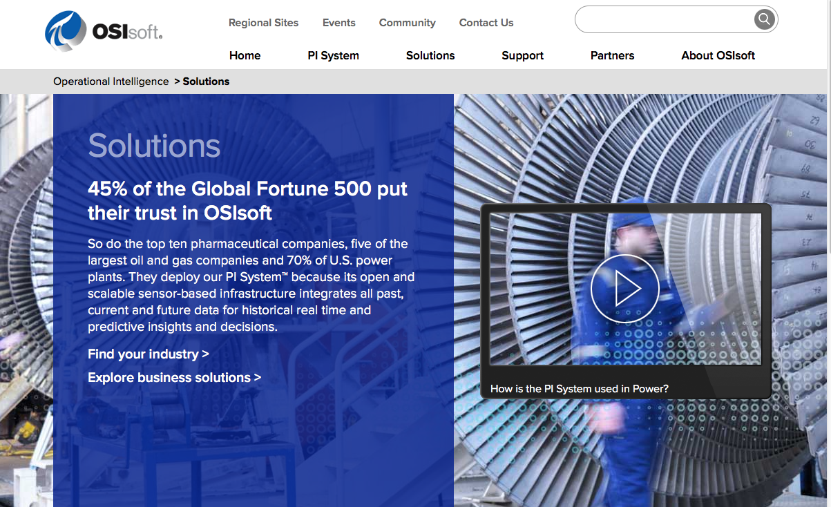Click the search magnifier icon

click(x=763, y=19)
